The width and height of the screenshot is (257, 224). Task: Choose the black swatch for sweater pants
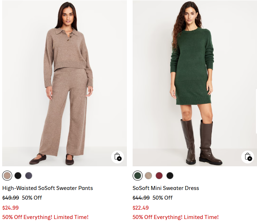pyautogui.click(x=18, y=176)
